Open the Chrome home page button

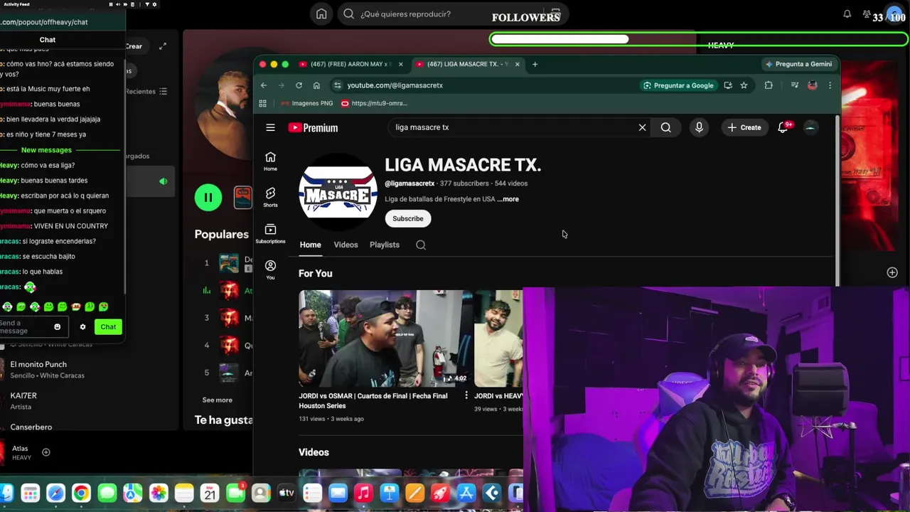coord(316,85)
